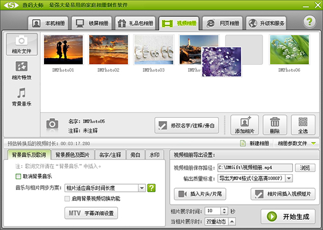
Task: Expand the 音乐与相片同步方案 dropdown
Action: pyautogui.click(x=142, y=188)
